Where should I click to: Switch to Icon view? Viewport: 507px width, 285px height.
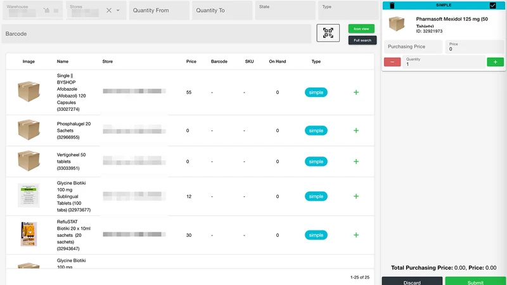coord(361,28)
